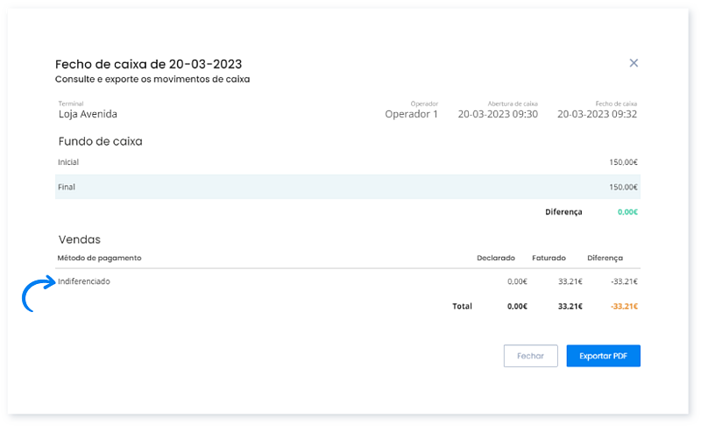701x426 pixels.
Task: Click the Fecho de caixa date 09:32
Action: (597, 114)
